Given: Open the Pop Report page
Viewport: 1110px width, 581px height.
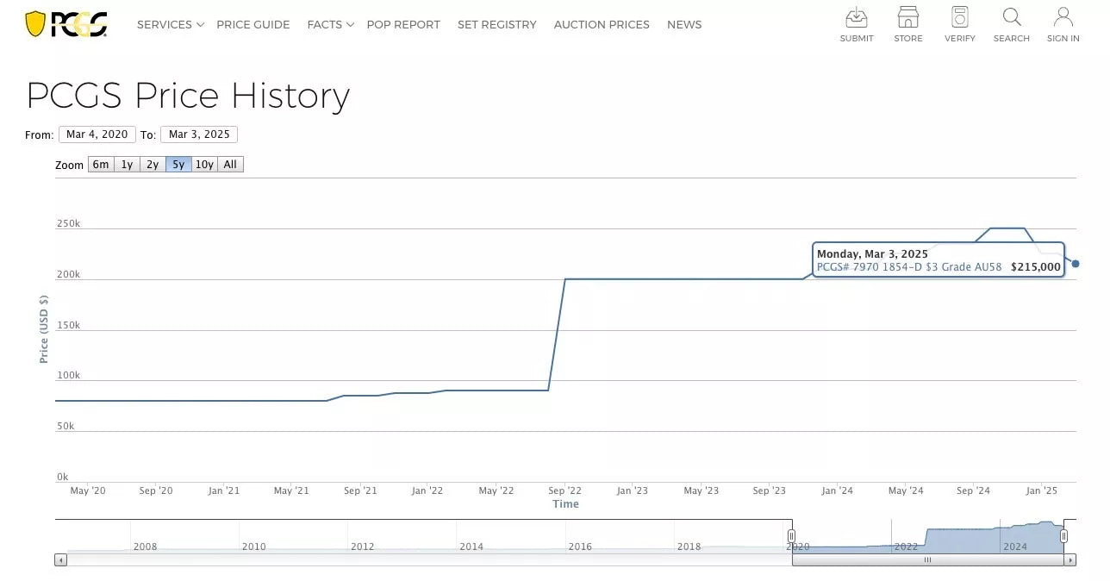Looking at the screenshot, I should 403,24.
